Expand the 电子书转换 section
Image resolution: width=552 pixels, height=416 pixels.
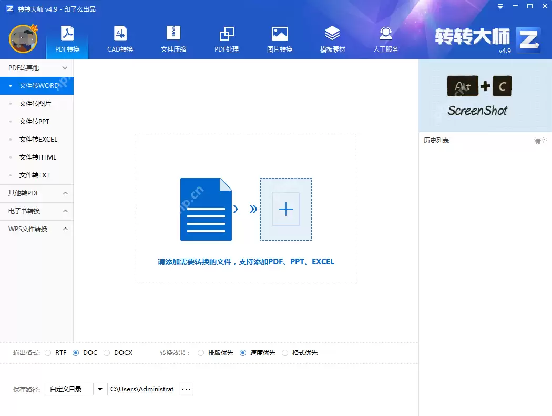coord(37,211)
